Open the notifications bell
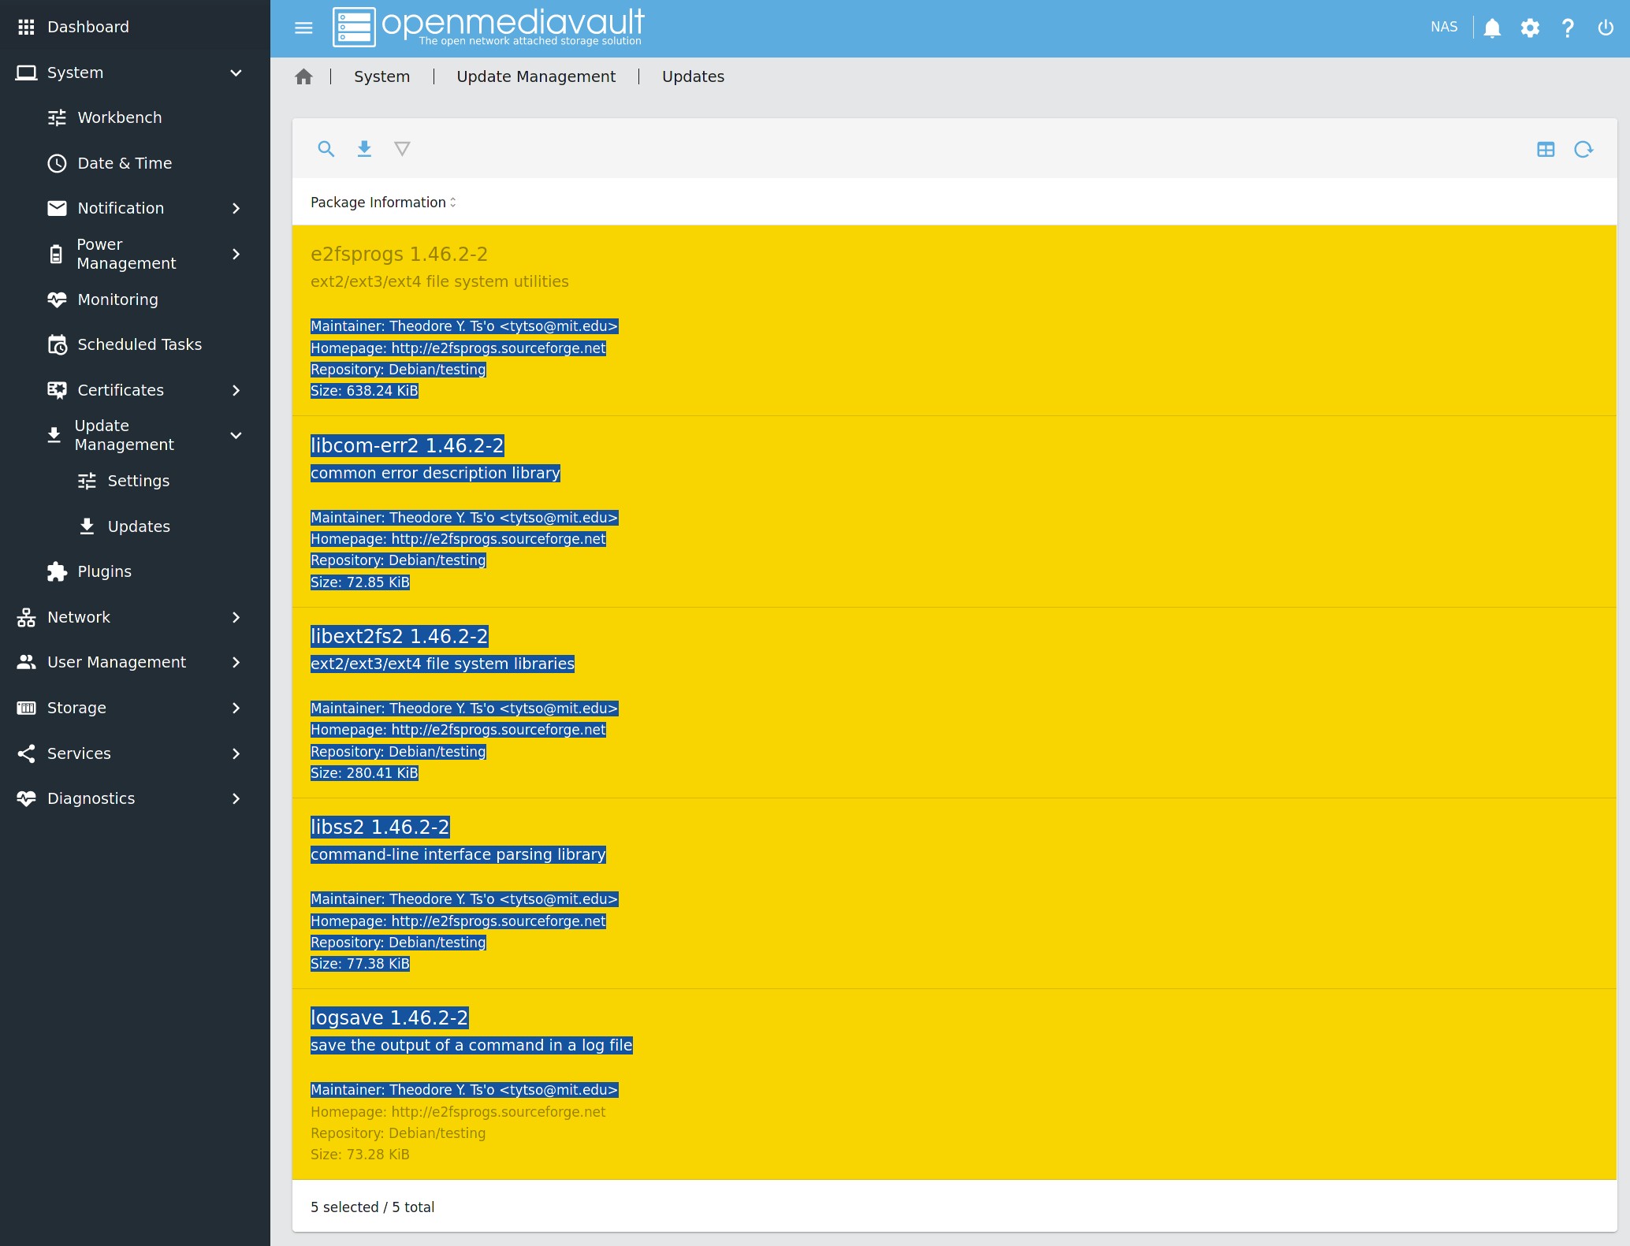 [1491, 27]
